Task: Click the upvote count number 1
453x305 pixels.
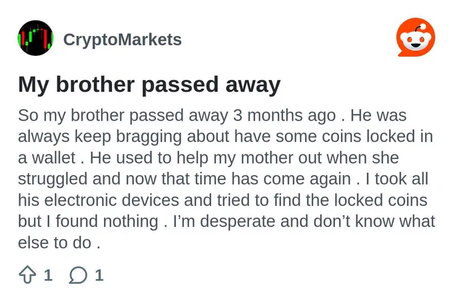Action: 48,275
